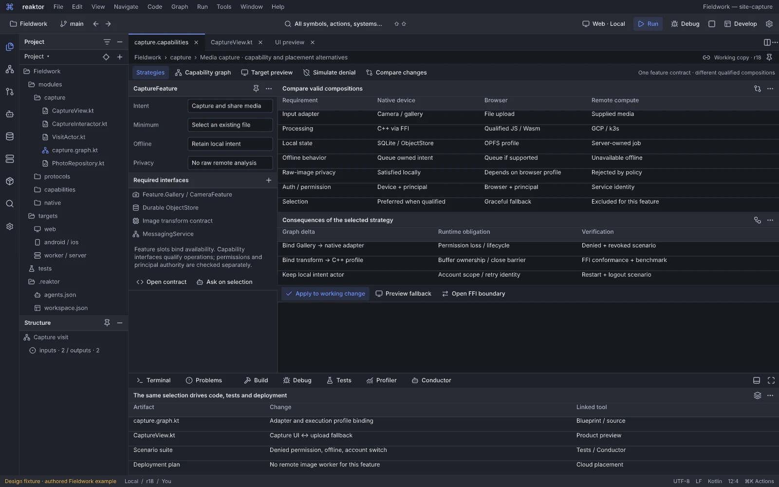Collapse the Structure panel with minus icon
Viewport: 779px width, 487px height.
coord(120,323)
